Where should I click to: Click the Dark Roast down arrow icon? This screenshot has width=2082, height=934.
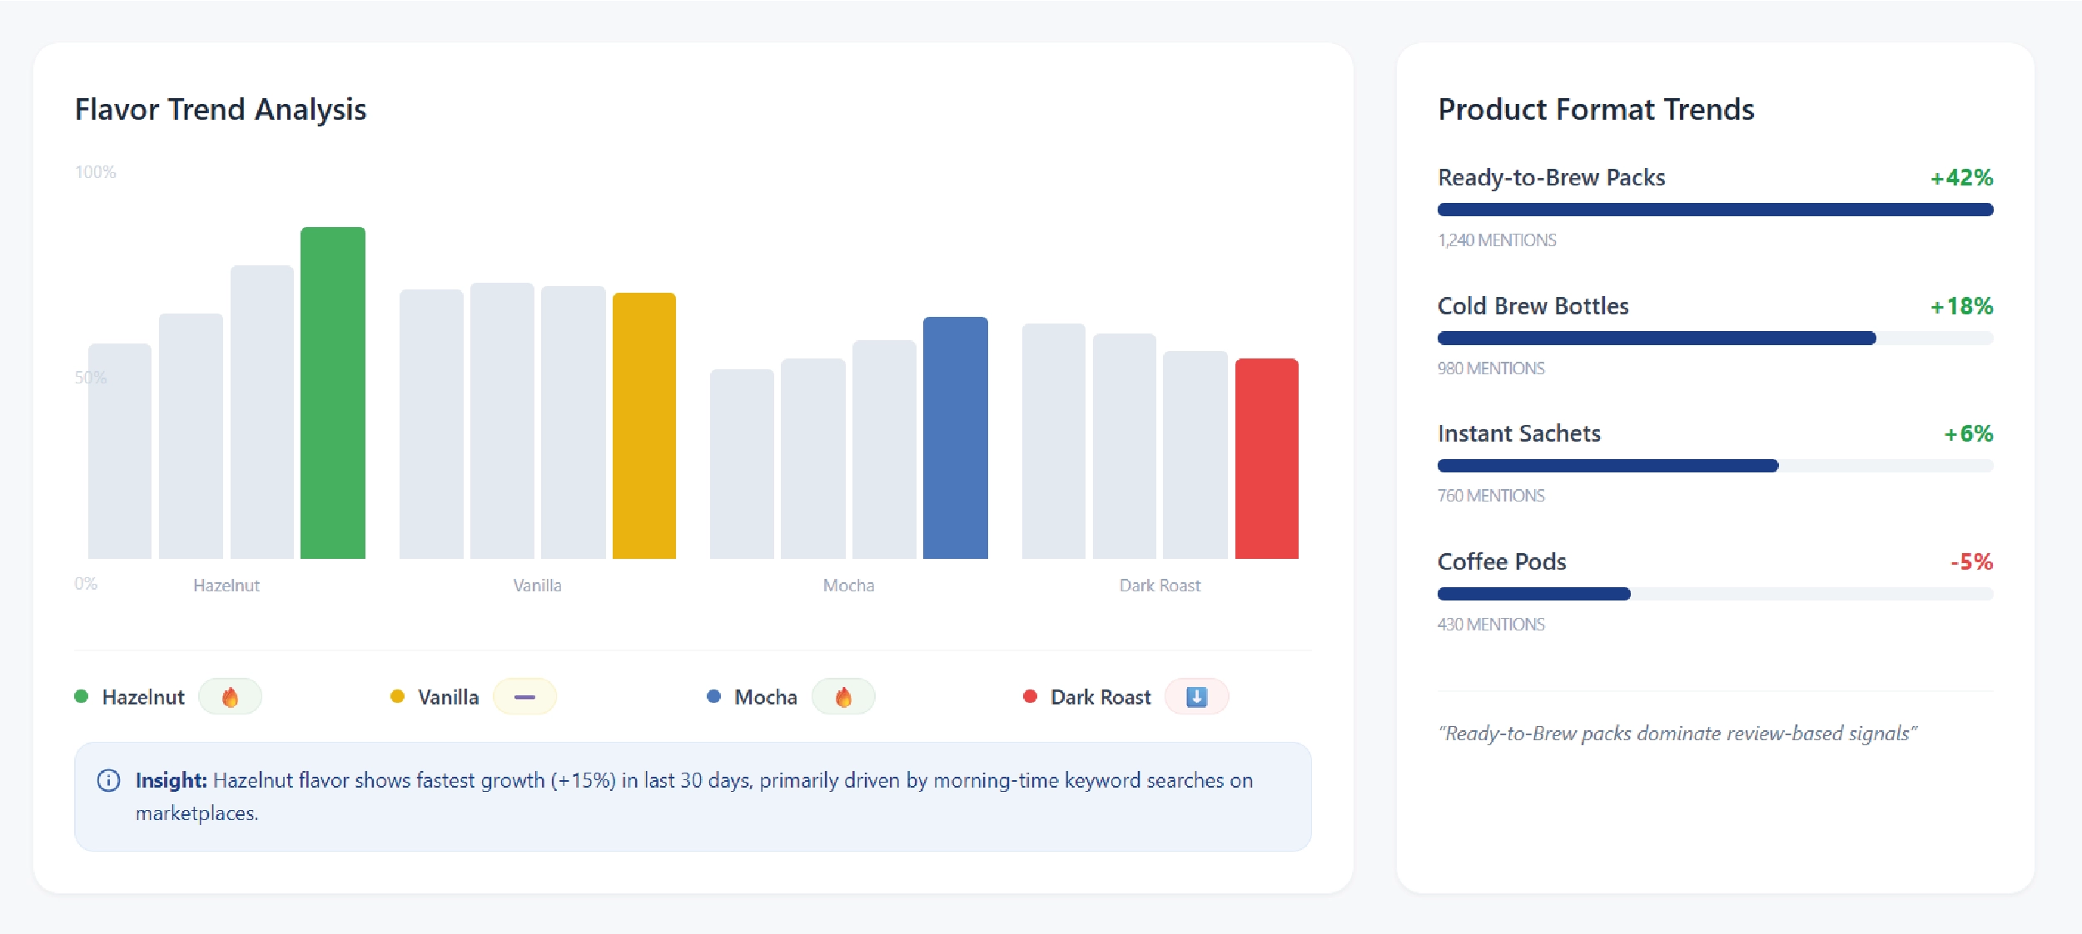pos(1196,697)
